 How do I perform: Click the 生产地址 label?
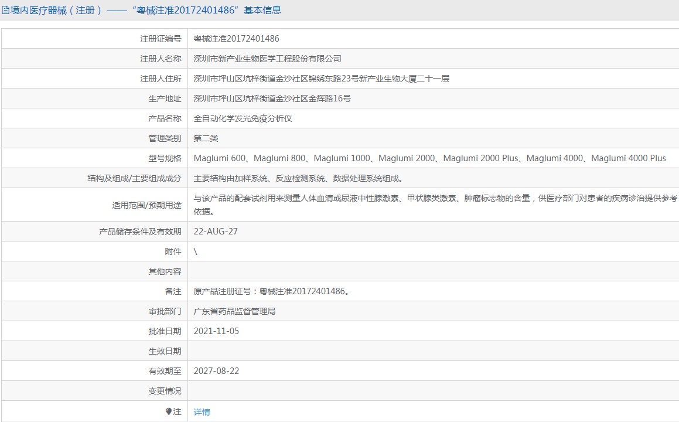(165, 98)
